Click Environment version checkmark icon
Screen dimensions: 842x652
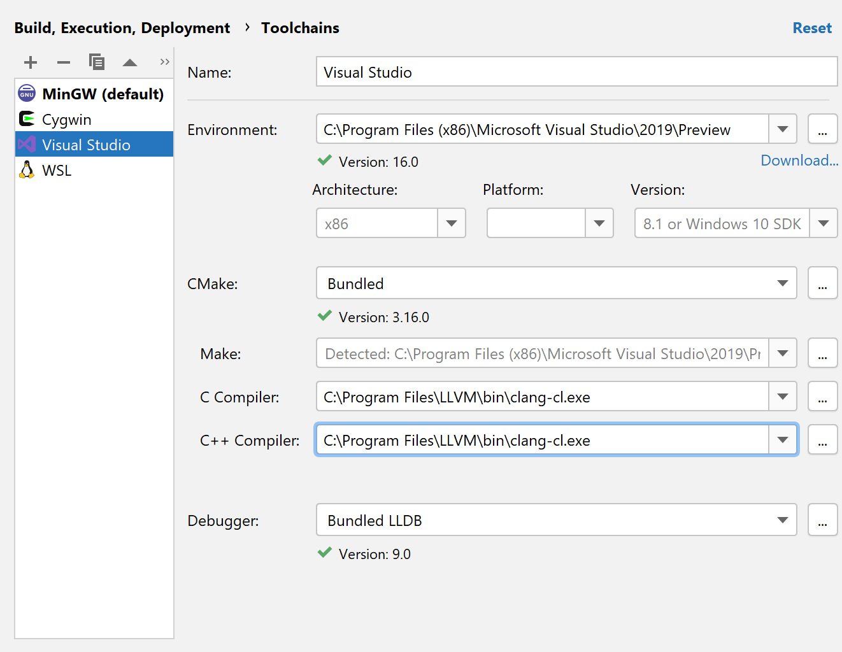tap(325, 160)
